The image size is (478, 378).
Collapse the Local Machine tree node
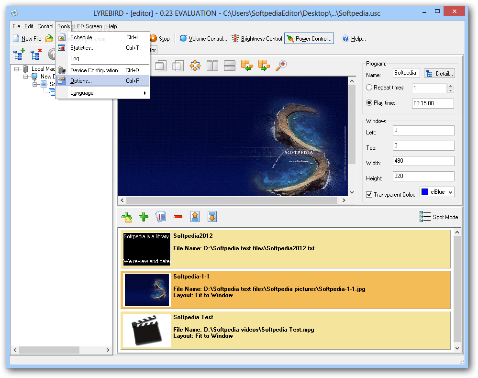(16, 69)
